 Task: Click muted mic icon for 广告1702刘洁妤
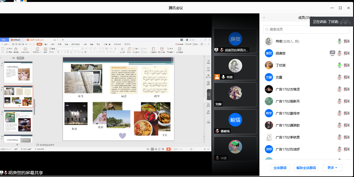point(339,149)
